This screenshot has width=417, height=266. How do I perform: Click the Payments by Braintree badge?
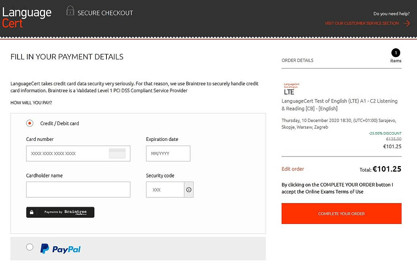click(x=60, y=212)
